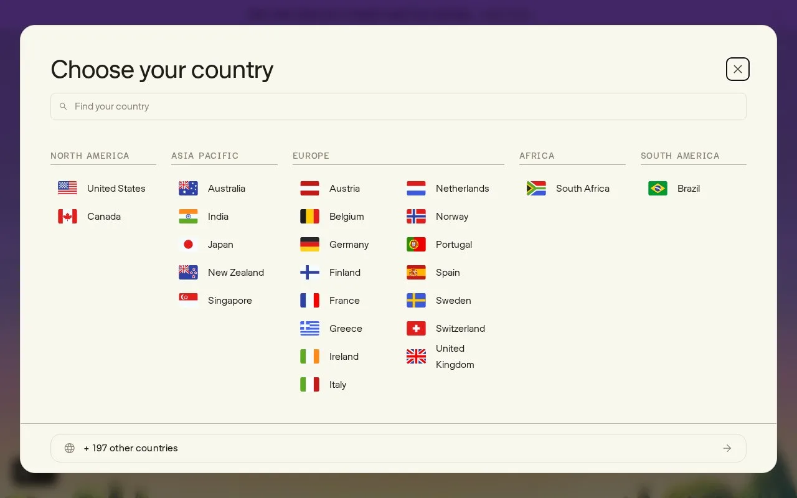Click the NORTH AMERICA heading
The image size is (797, 498).
click(90, 156)
